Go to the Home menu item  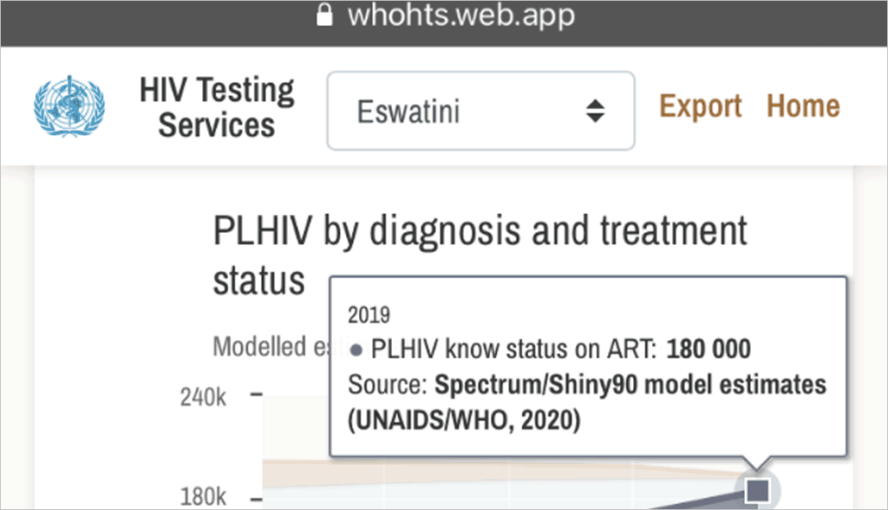click(x=803, y=106)
